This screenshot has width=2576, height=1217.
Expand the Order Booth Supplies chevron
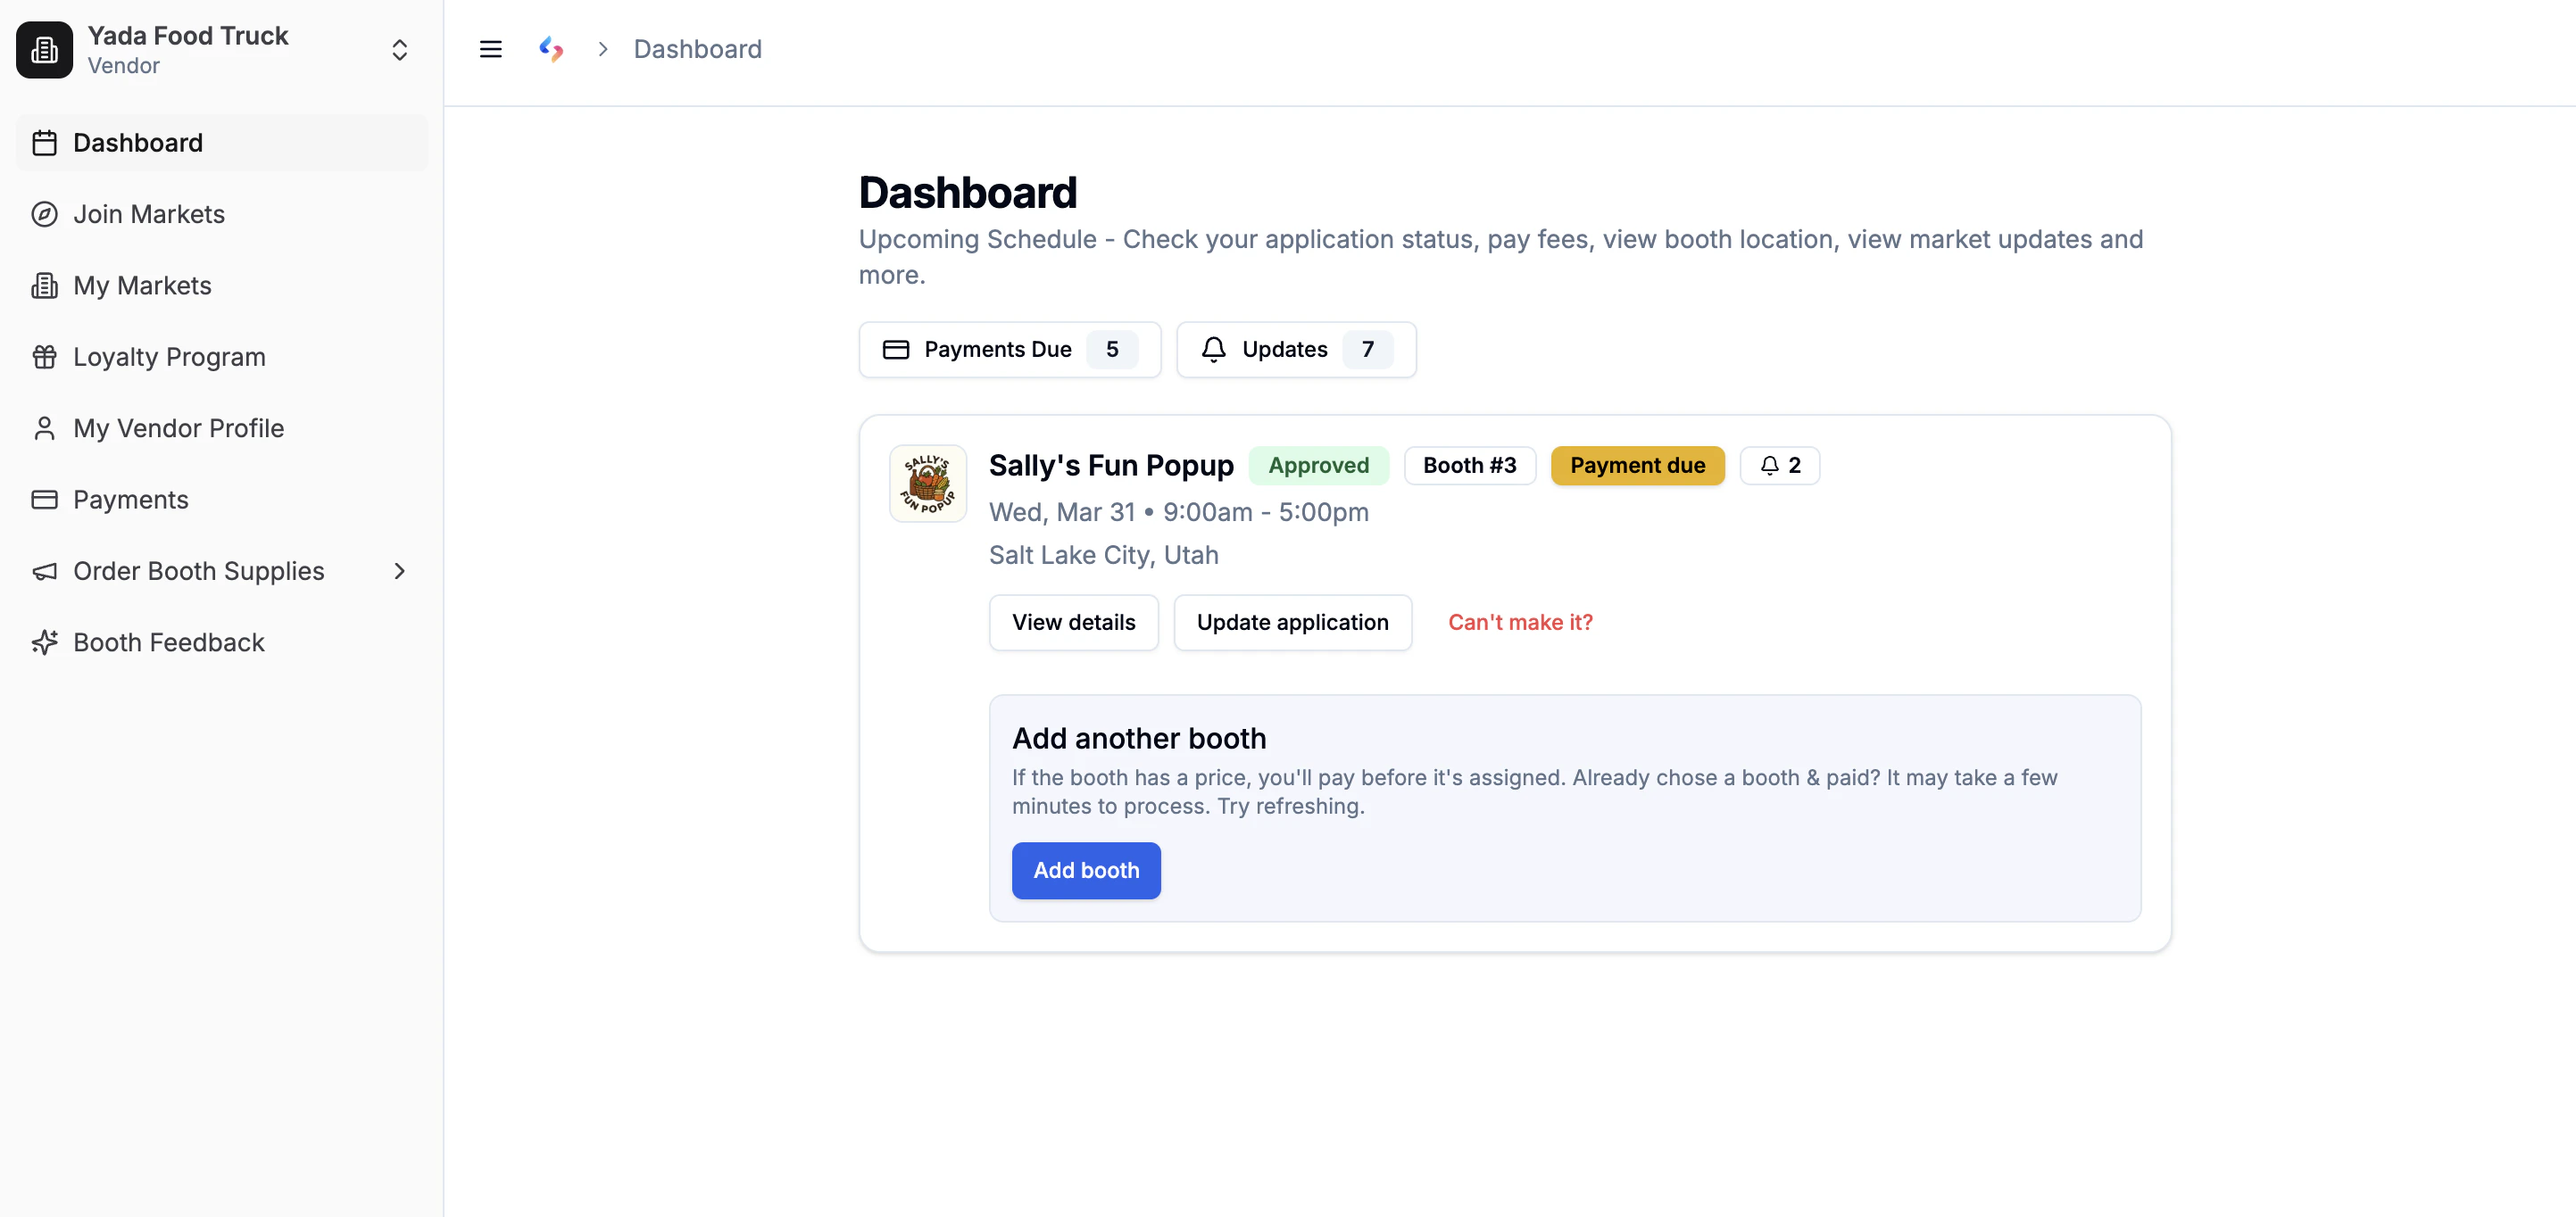point(400,571)
